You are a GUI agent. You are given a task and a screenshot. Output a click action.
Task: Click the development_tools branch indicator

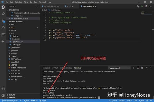(10, 101)
